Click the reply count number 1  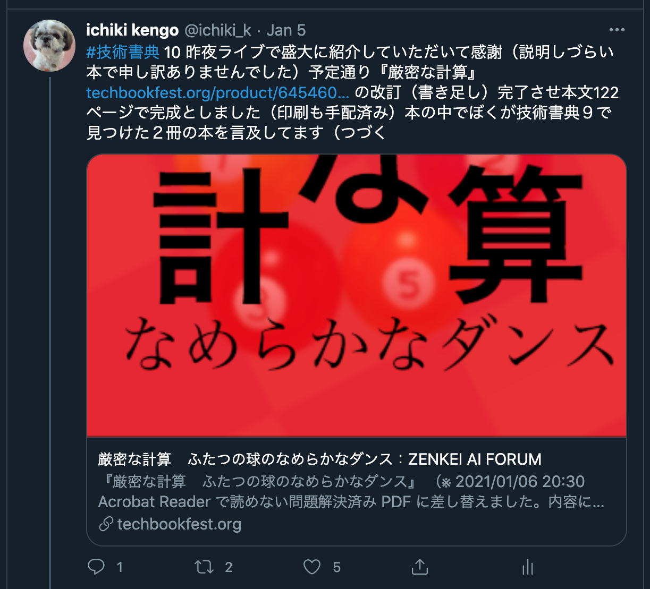point(120,567)
